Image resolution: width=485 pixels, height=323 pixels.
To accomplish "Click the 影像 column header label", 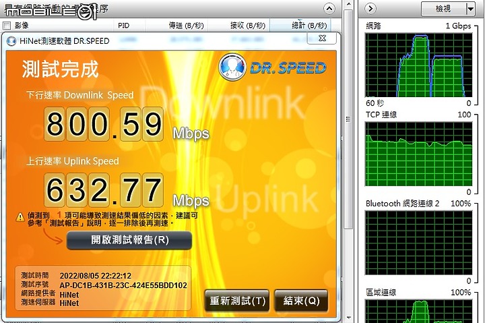I will tap(22, 26).
